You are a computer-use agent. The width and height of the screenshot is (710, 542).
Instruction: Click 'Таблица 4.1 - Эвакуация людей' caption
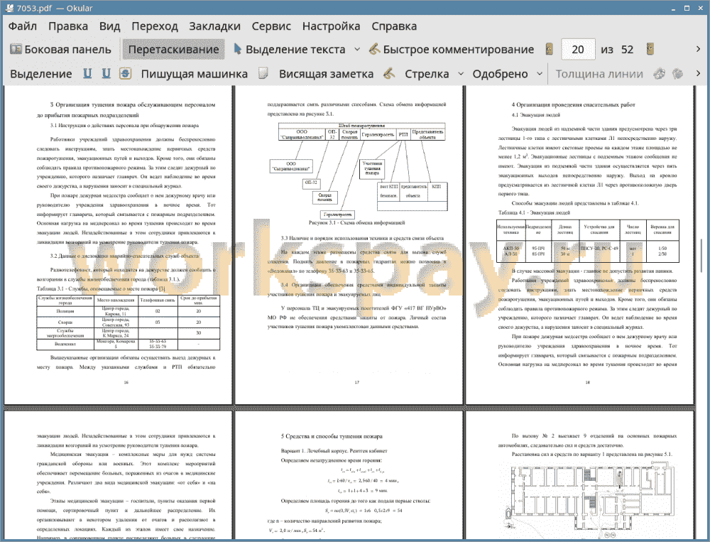[534, 212]
